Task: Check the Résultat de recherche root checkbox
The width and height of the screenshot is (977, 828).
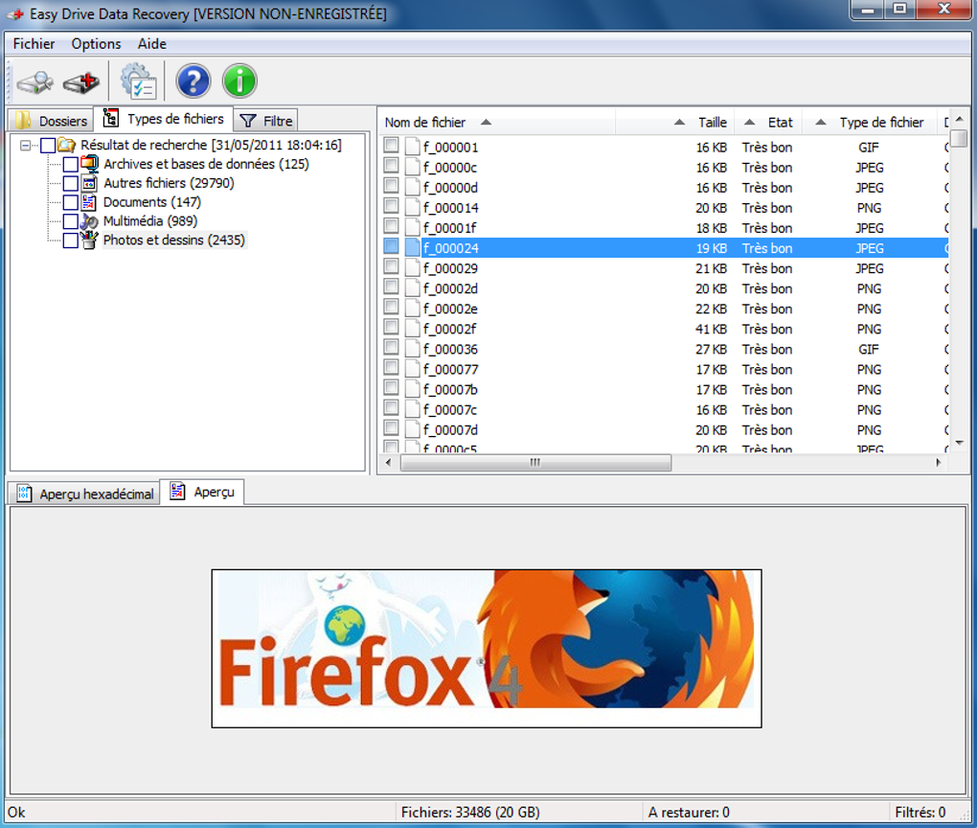Action: 48,146
